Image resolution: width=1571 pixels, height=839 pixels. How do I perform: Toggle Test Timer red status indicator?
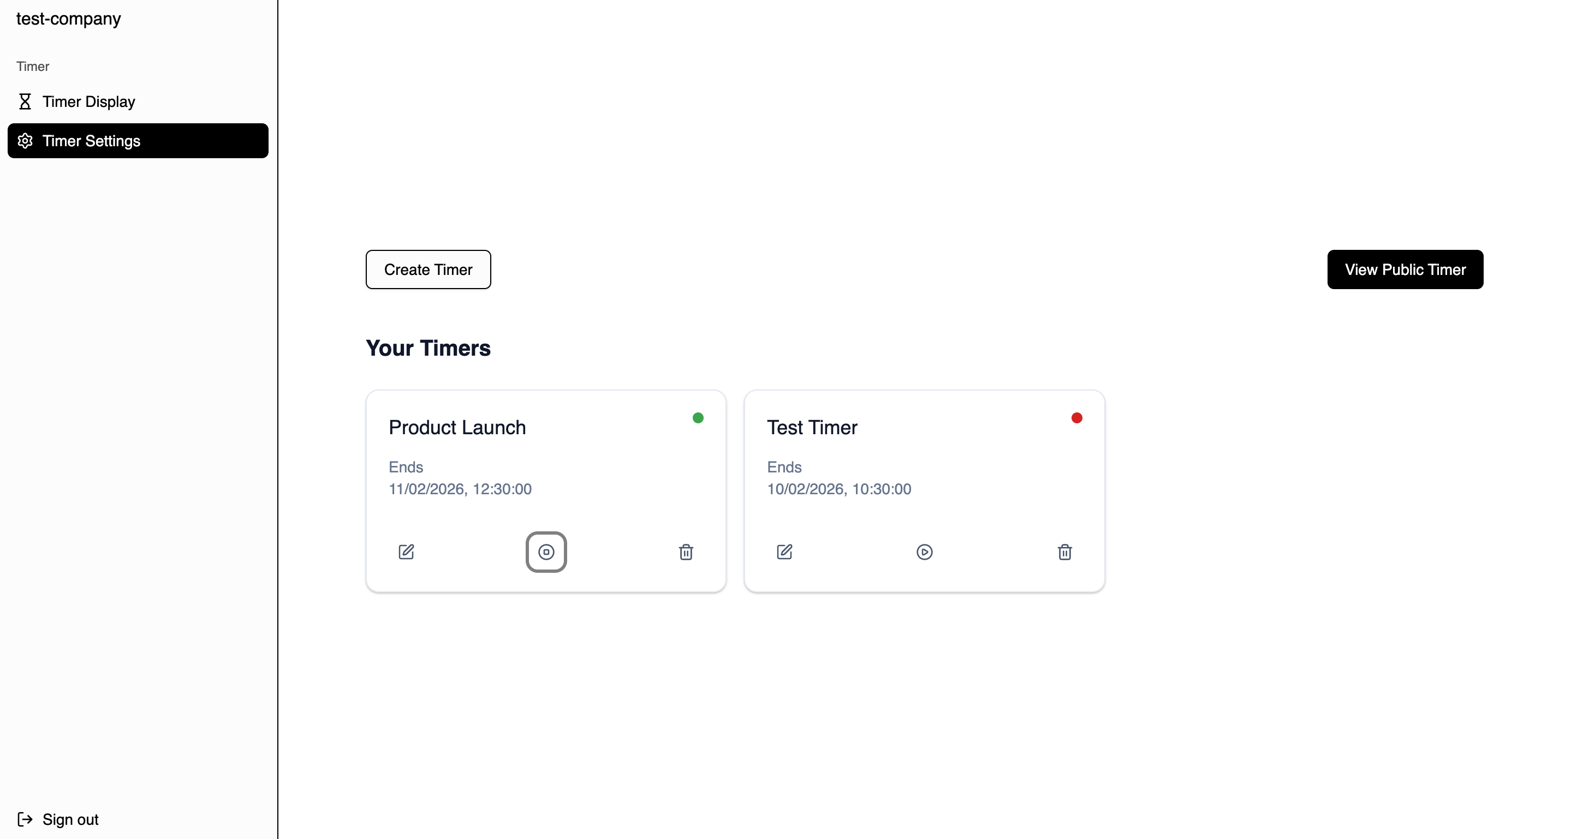1076,417
